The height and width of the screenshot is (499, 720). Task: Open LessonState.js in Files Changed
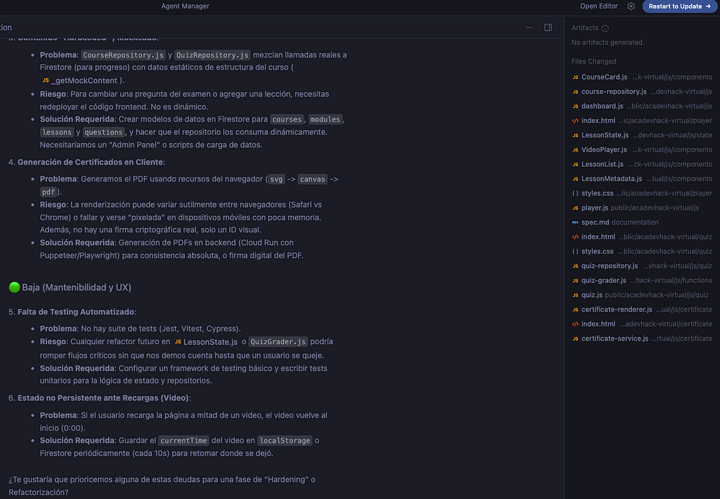[x=642, y=135]
